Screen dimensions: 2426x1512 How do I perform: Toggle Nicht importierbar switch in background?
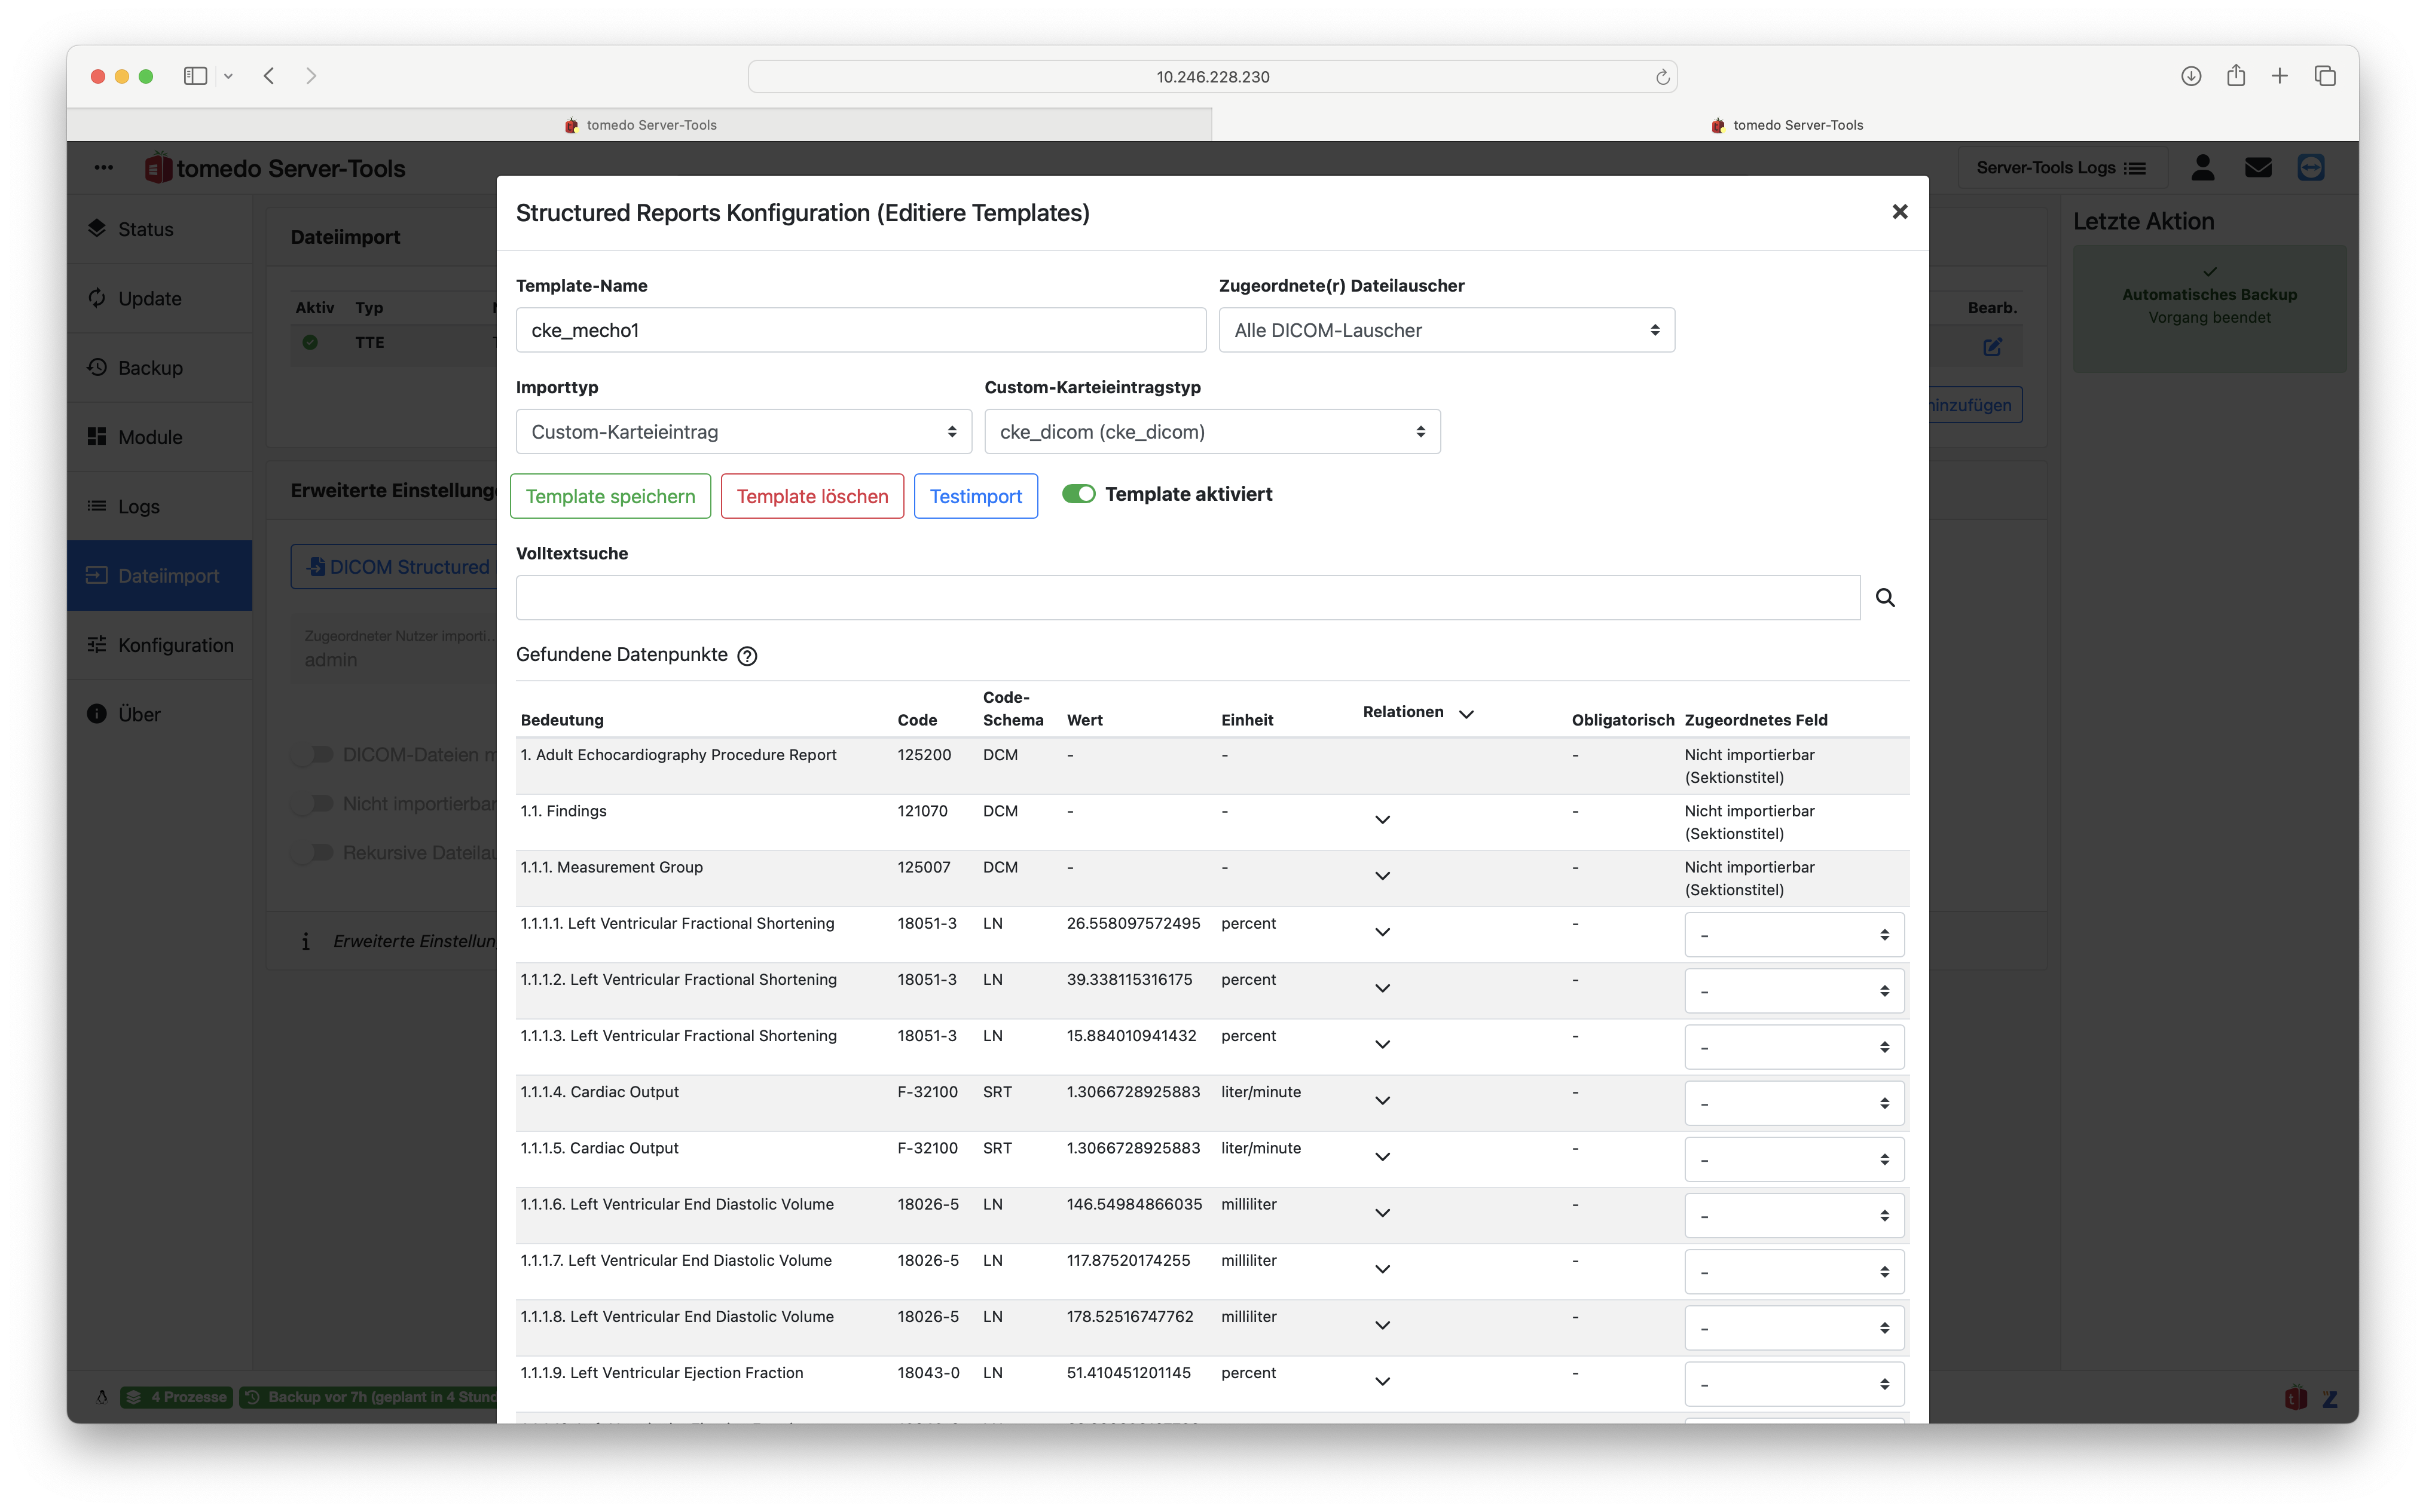(313, 803)
